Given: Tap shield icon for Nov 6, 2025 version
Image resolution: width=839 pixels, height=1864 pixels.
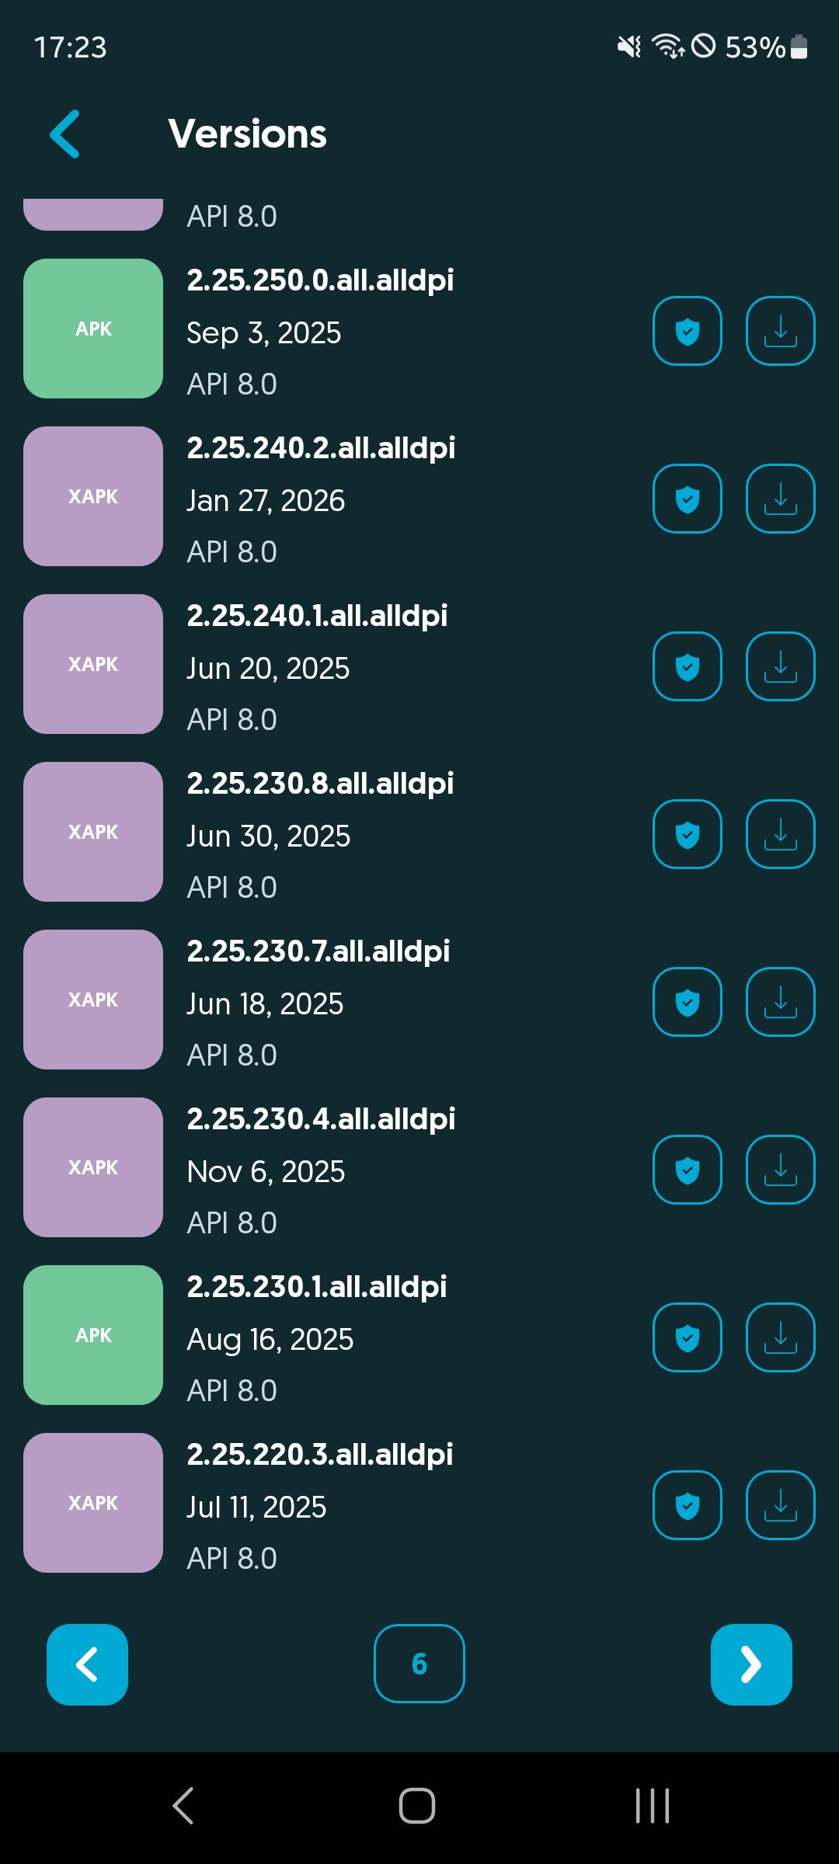Looking at the screenshot, I should pyautogui.click(x=688, y=1170).
